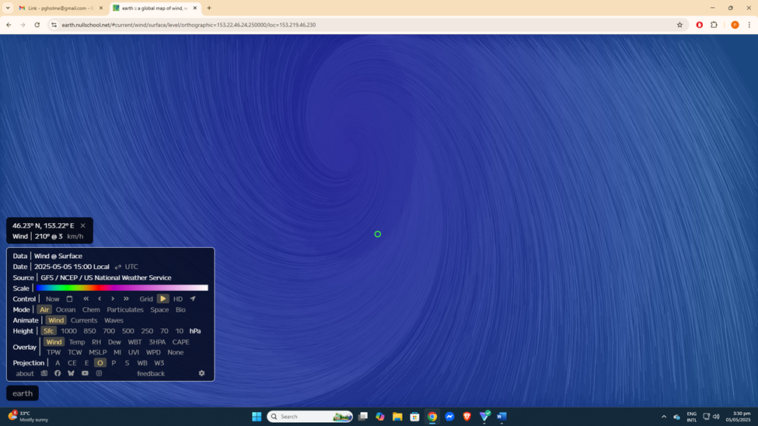The height and width of the screenshot is (426, 758).
Task: Animate Waves
Action: pos(114,320)
